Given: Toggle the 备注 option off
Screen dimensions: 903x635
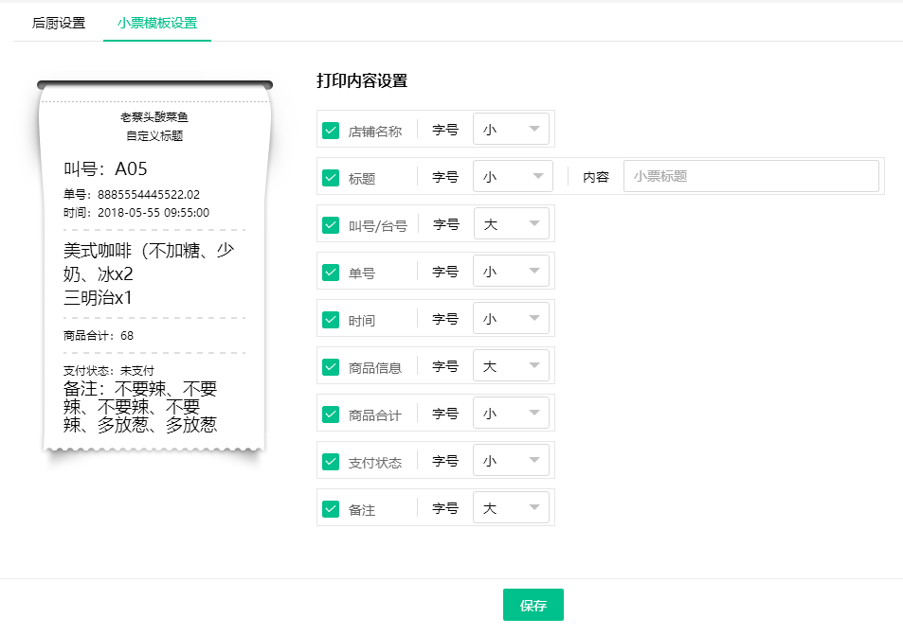Looking at the screenshot, I should pos(329,508).
